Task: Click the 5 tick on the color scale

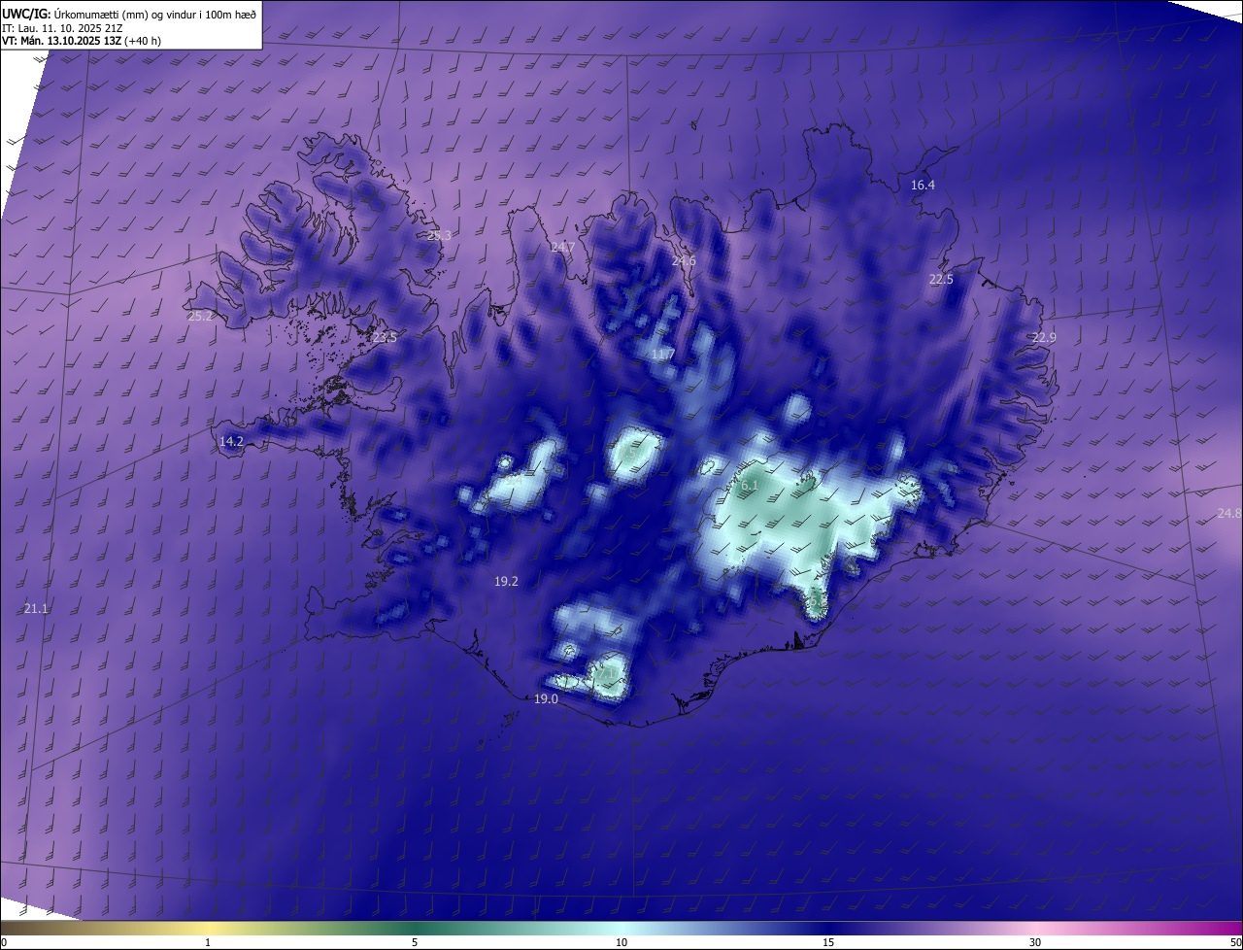Action: [x=415, y=942]
